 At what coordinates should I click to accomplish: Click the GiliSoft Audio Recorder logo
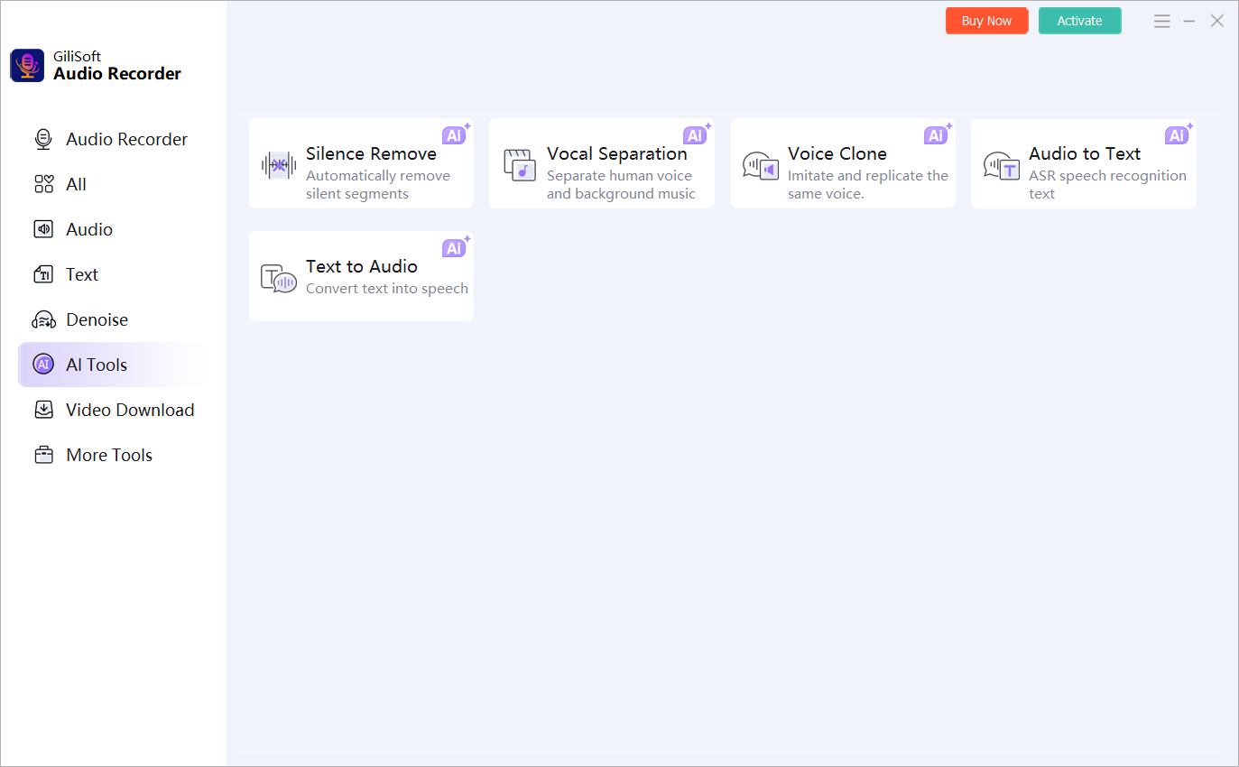(27, 66)
